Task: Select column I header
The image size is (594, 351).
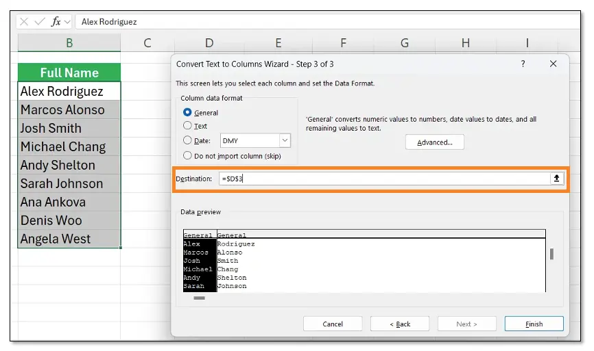Action: click(x=527, y=42)
